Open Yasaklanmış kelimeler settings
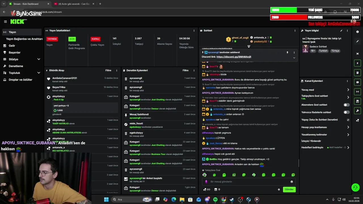Image resolution: width=363 pixels, height=204 pixels. (x=325, y=135)
